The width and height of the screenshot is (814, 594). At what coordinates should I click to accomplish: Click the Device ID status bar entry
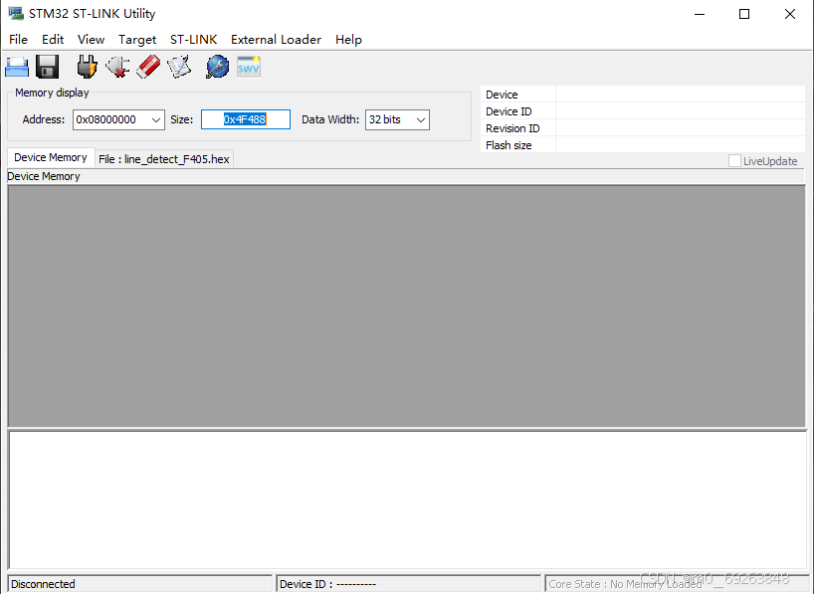click(x=408, y=584)
